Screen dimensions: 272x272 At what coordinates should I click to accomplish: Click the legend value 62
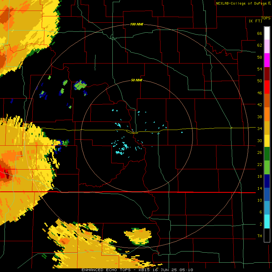point(260,45)
